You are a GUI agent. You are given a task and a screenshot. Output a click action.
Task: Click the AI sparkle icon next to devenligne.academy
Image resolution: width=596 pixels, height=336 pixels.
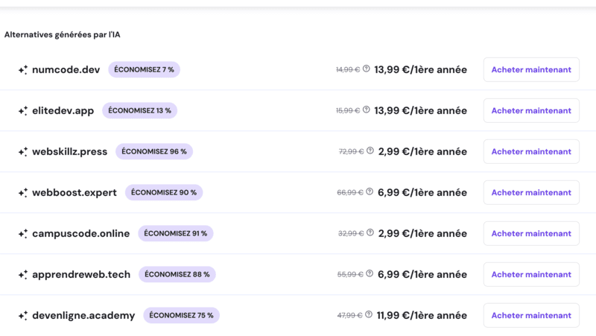click(x=23, y=316)
